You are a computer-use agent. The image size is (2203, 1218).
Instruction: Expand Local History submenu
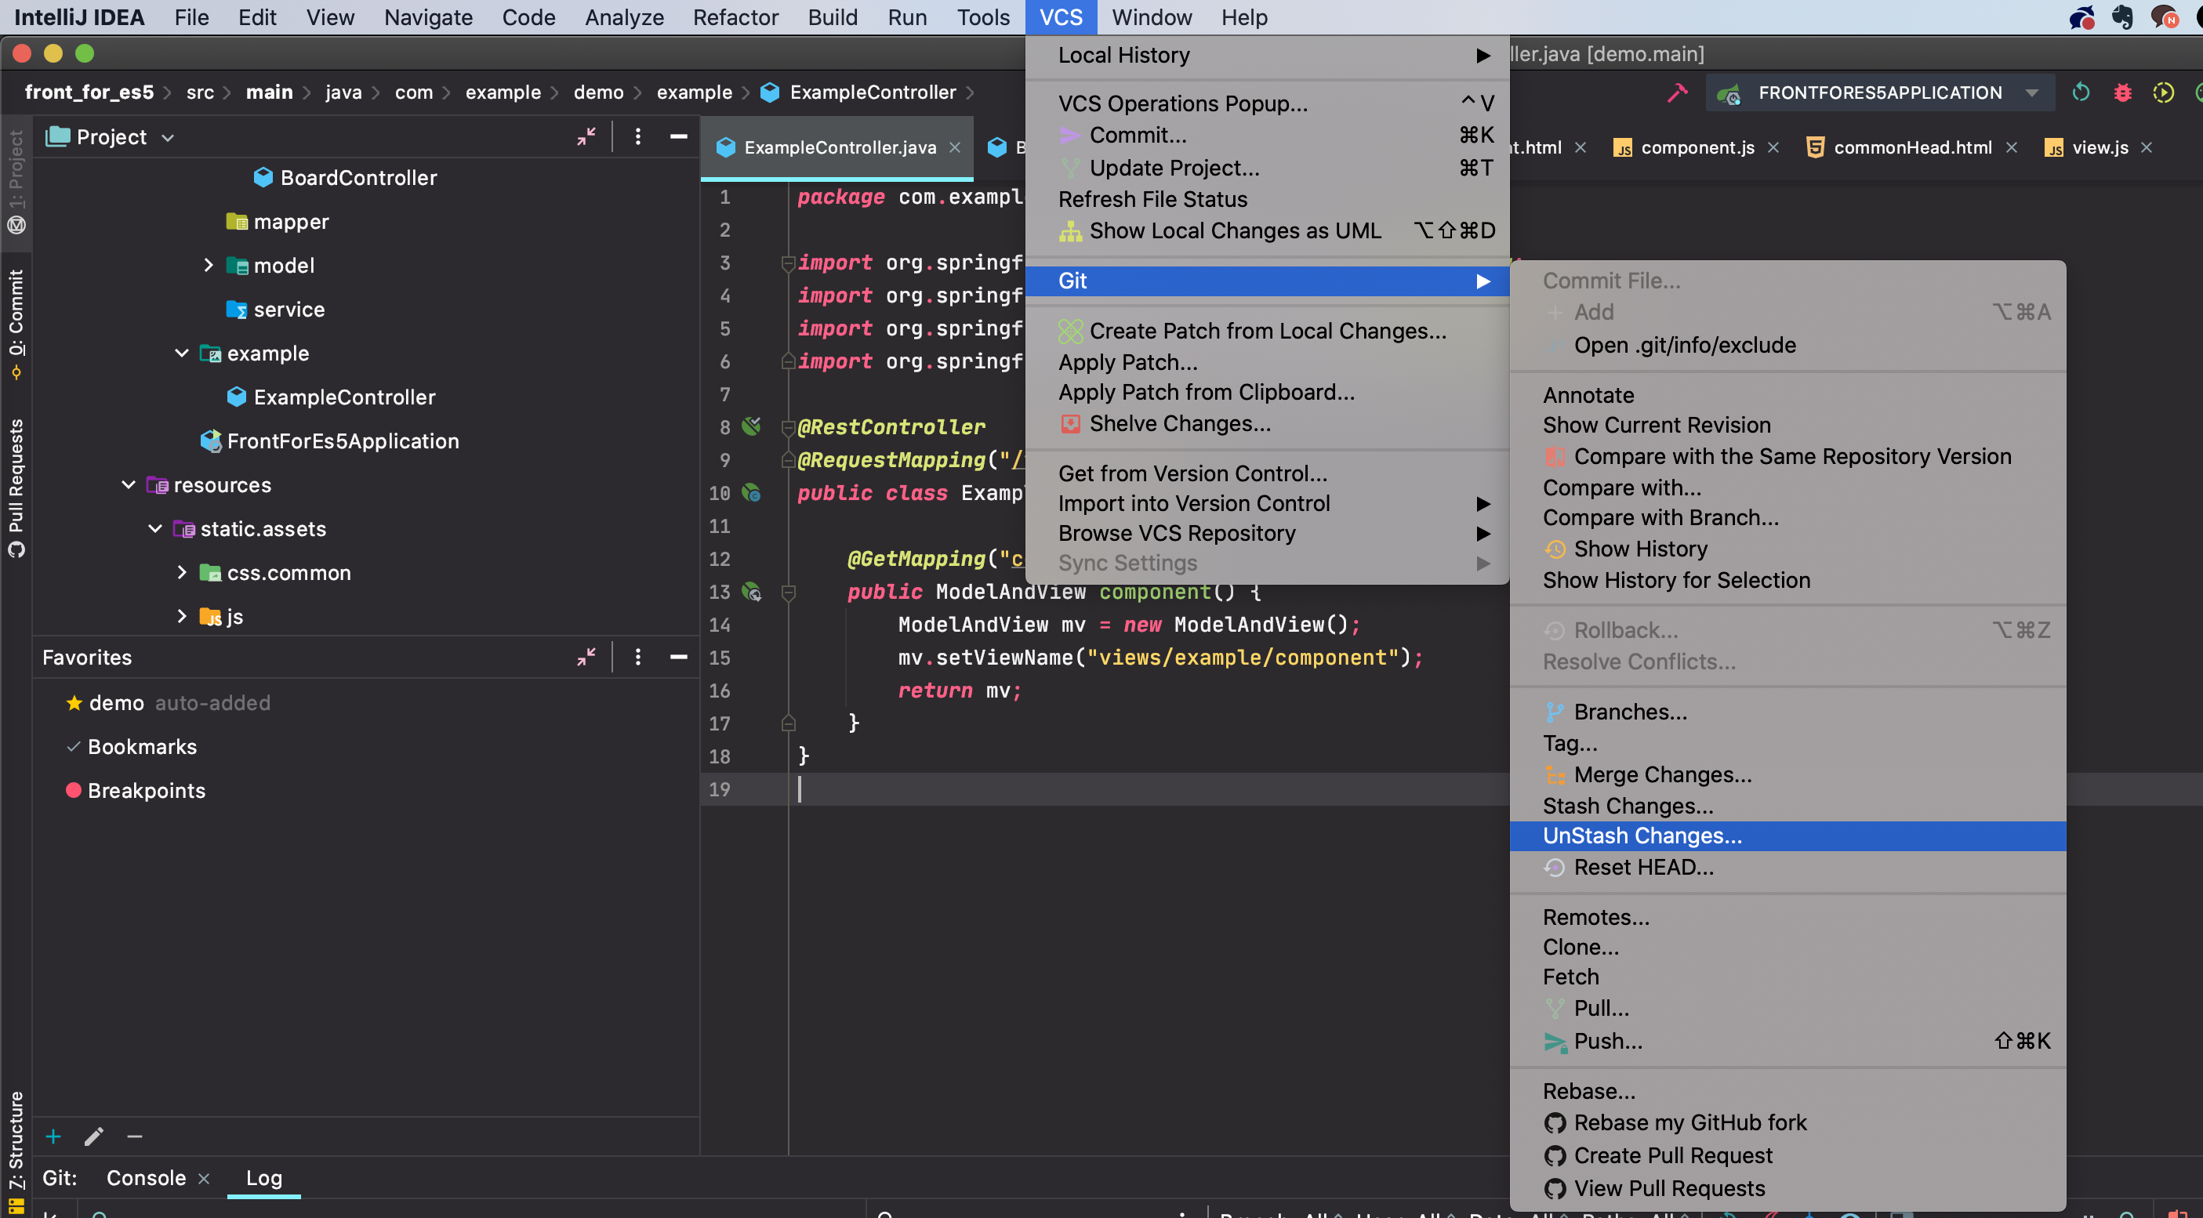[x=1268, y=55]
